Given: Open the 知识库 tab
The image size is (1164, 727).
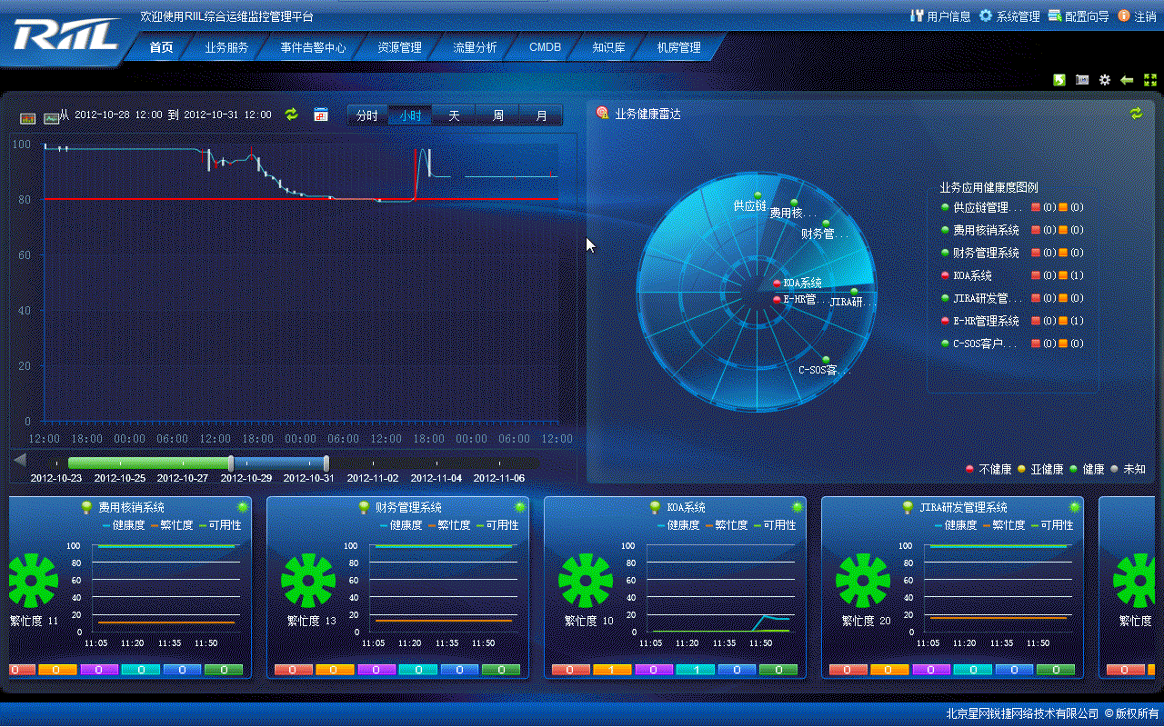Looking at the screenshot, I should pos(608,47).
